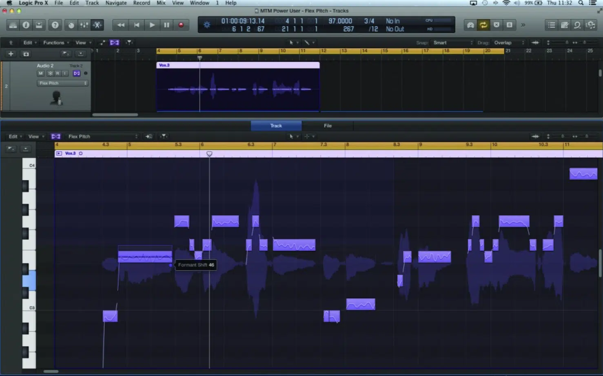Add a new track with plus

click(x=11, y=54)
